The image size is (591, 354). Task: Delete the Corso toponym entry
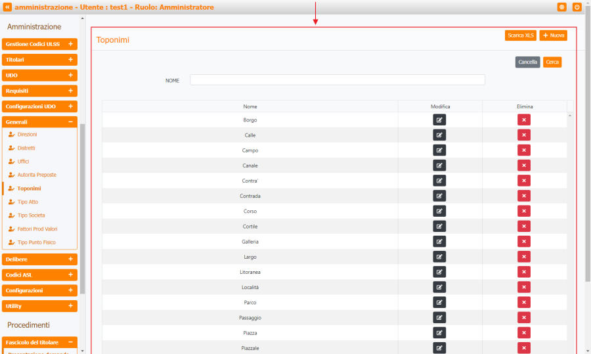[x=524, y=211]
